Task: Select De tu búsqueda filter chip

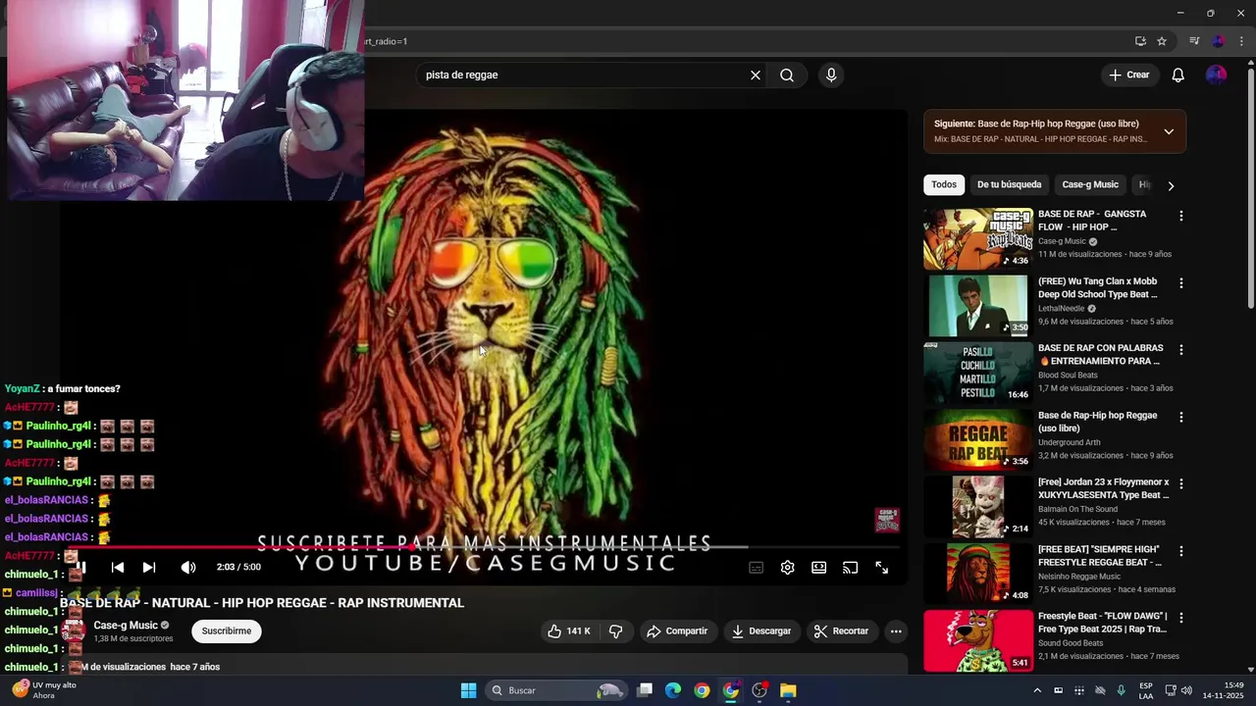Action: (1009, 185)
